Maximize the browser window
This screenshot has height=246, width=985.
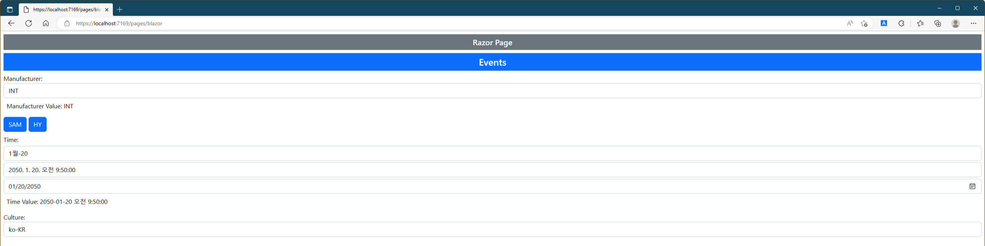pyautogui.click(x=958, y=8)
